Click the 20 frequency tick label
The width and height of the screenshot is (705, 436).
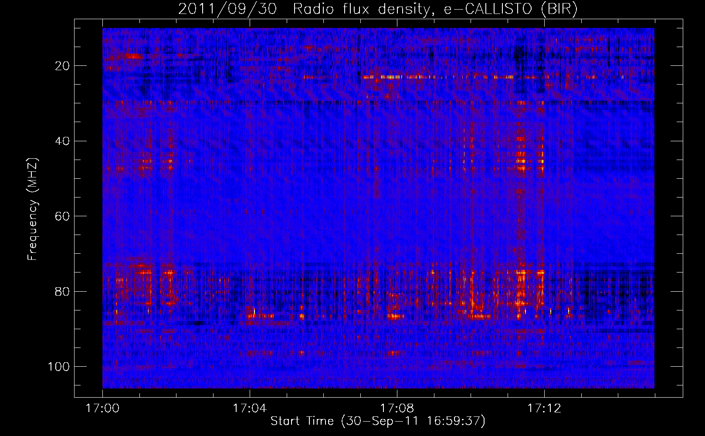[63, 66]
